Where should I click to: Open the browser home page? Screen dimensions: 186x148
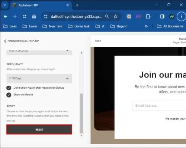34,16
